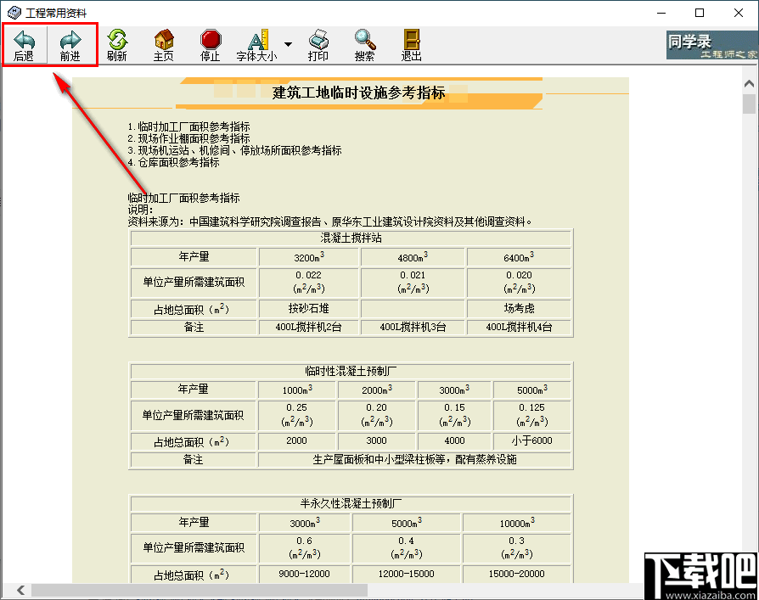Click the vertical scrollbar track
The width and height of the screenshot is (759, 600).
[x=749, y=339]
